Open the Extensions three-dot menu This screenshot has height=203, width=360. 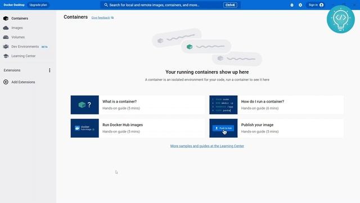click(x=49, y=70)
